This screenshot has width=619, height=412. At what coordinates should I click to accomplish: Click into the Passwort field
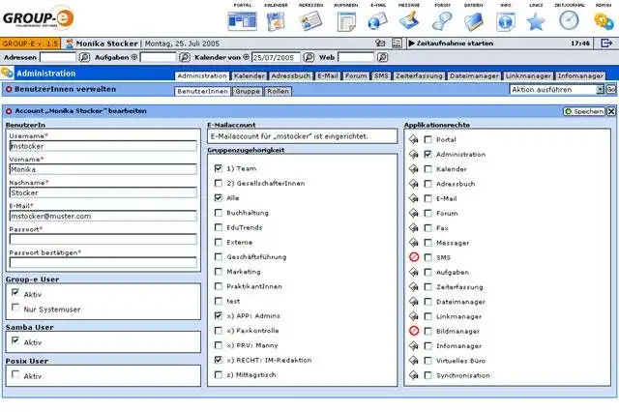click(x=103, y=239)
